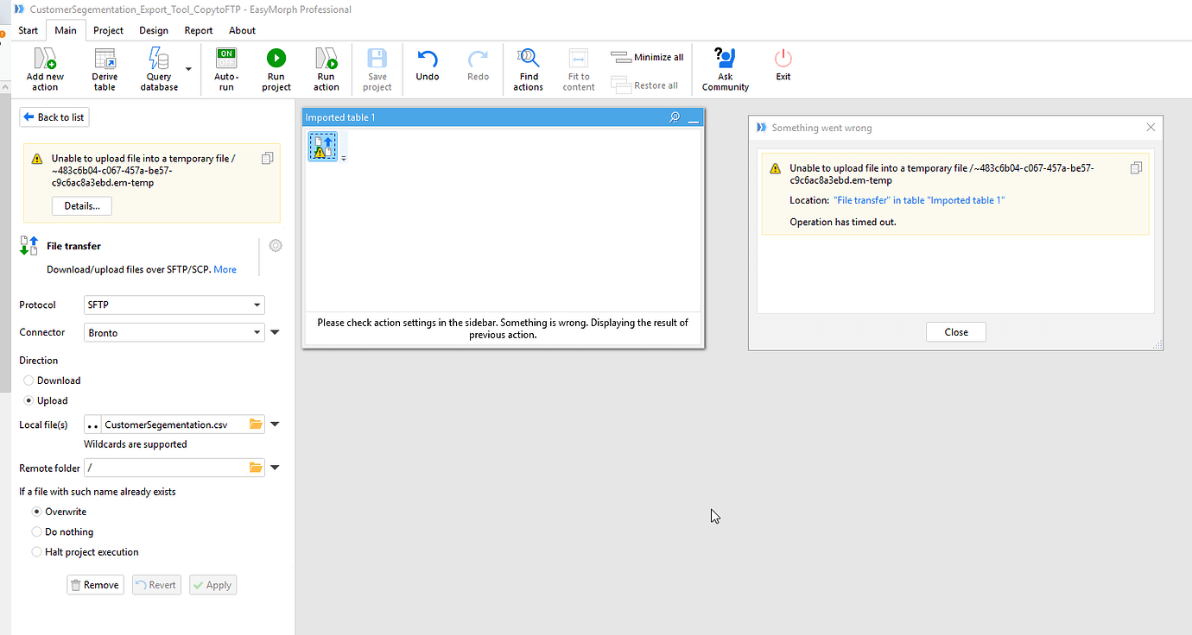Open Find actions magnifier tool
Viewport: 1192px width, 635px height.
(x=528, y=59)
